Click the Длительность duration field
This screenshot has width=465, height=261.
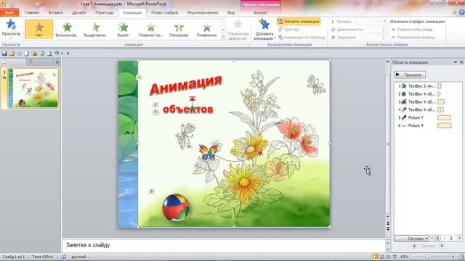click(x=374, y=29)
